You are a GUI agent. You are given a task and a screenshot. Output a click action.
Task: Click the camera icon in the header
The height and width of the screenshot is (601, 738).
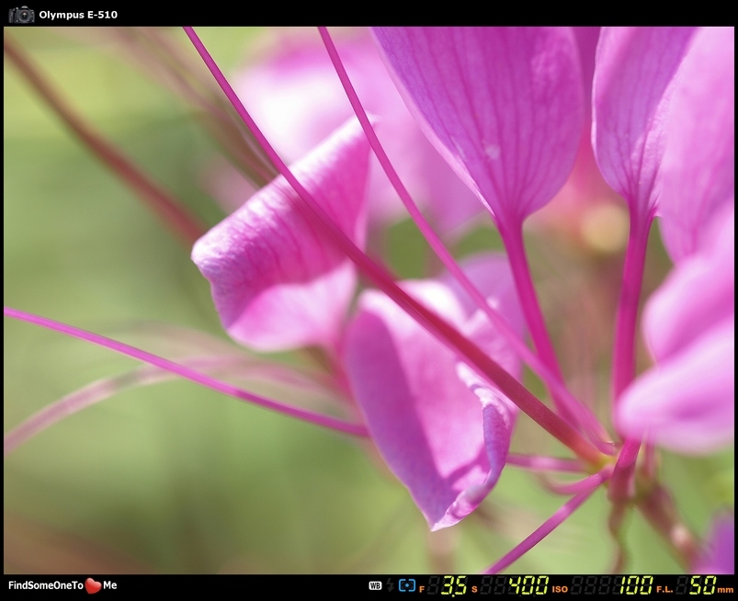(21, 14)
